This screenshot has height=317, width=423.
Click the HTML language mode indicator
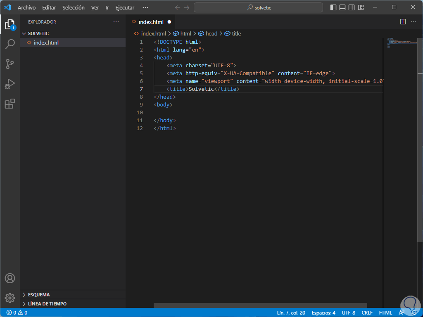385,312
